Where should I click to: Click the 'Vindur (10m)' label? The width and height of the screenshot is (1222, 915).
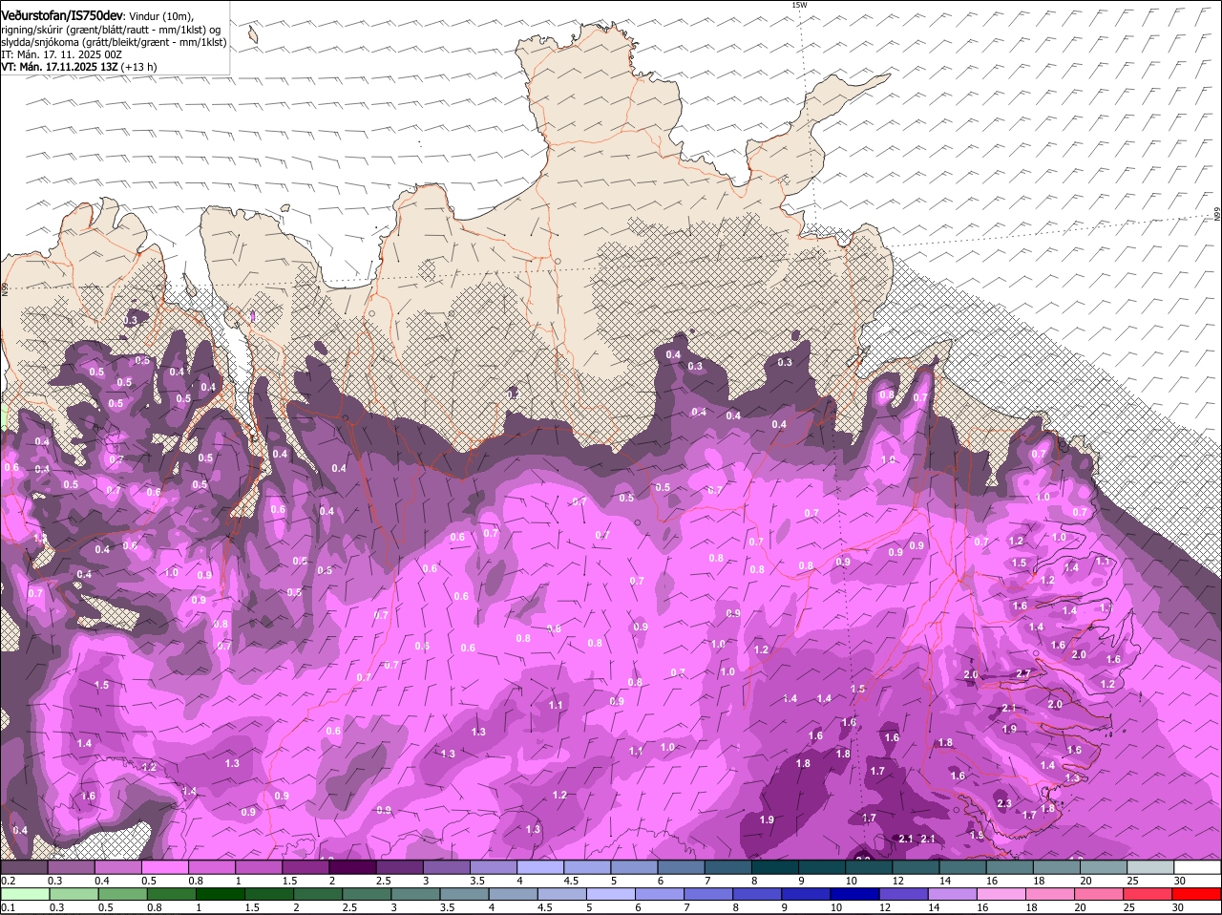(161, 17)
